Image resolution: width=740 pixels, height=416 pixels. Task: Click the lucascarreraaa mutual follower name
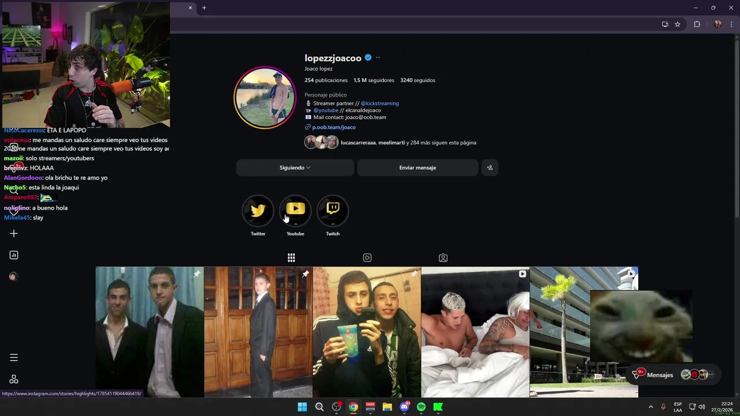click(x=358, y=143)
